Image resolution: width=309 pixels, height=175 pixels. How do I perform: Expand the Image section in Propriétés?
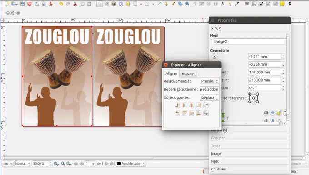pyautogui.click(x=249, y=154)
